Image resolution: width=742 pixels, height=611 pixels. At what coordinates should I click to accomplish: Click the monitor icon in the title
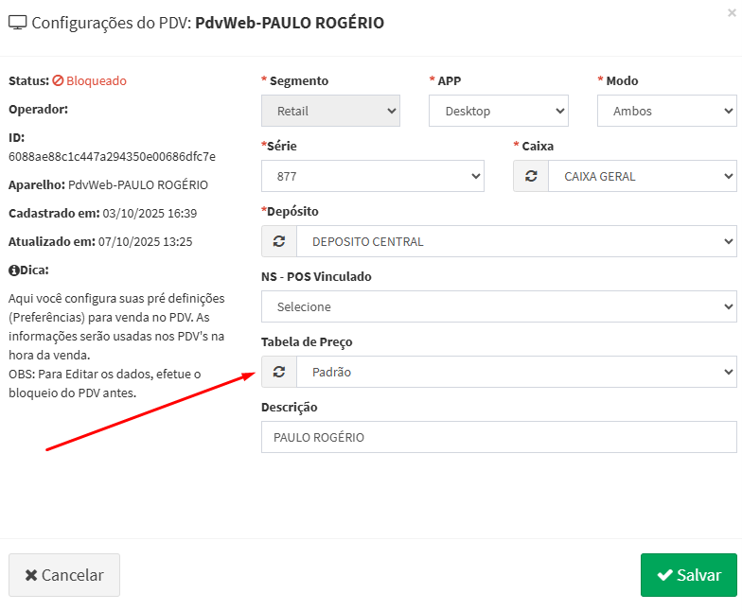click(18, 23)
